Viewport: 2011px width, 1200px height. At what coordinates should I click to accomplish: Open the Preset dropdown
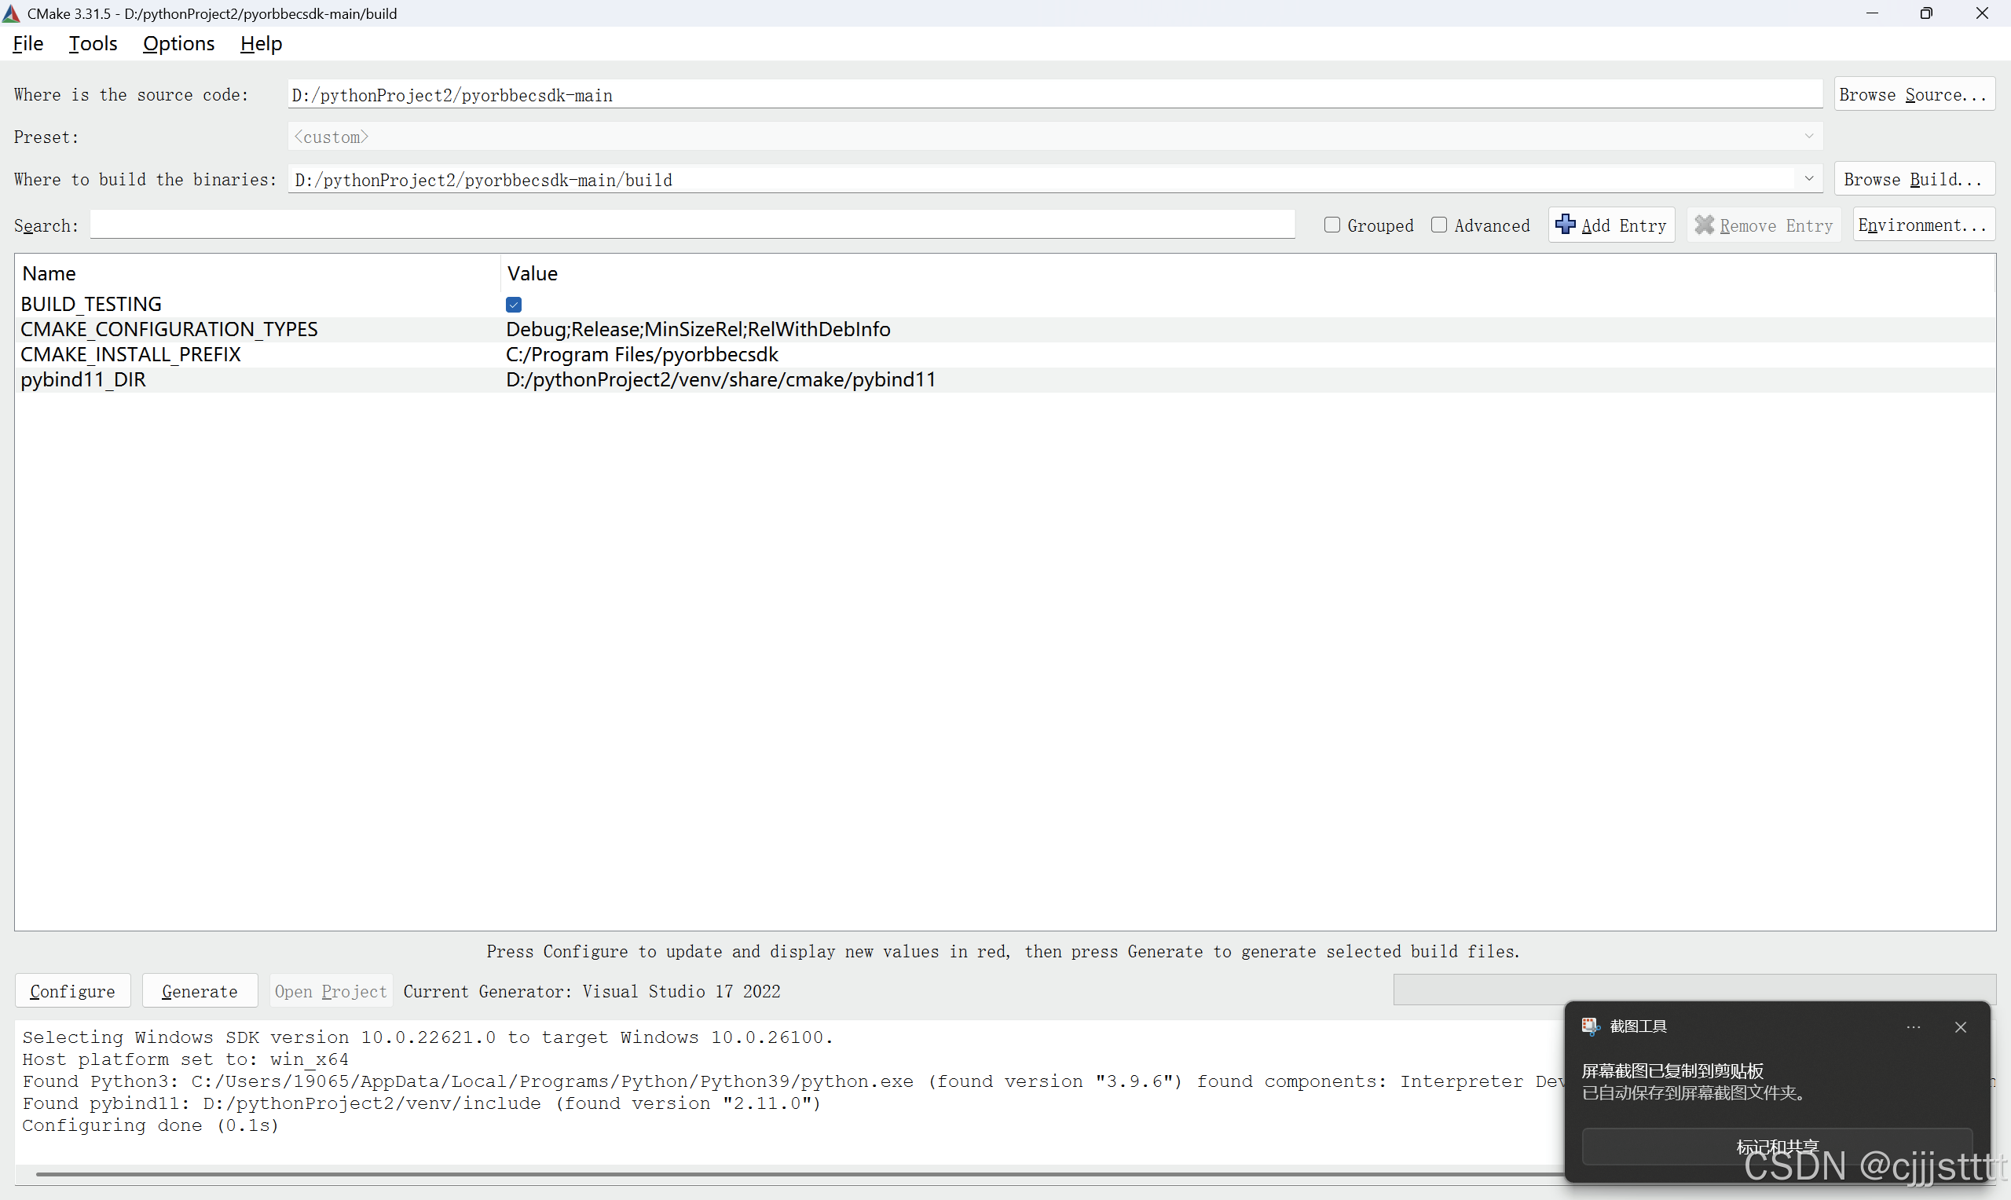1808,136
